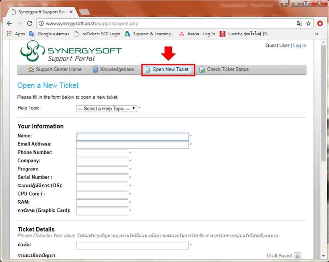This screenshot has height=262, width=329.
Task: Go to Check Ticket Status tab
Action: click(x=224, y=69)
